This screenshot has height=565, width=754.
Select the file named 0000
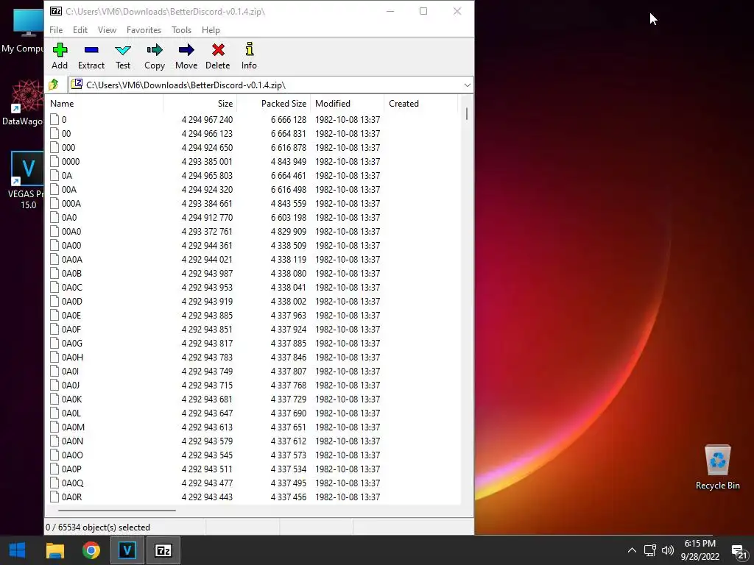point(71,161)
